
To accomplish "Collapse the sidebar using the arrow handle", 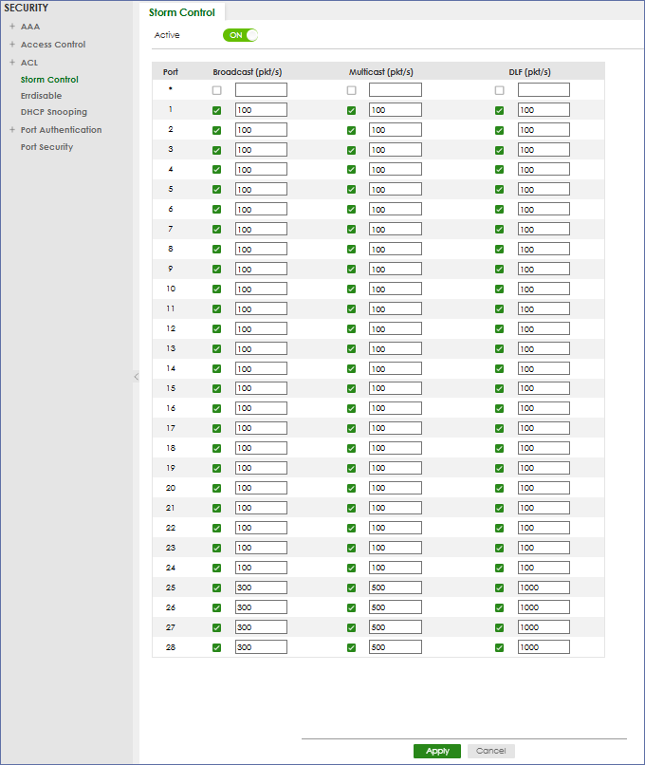I will pyautogui.click(x=136, y=377).
